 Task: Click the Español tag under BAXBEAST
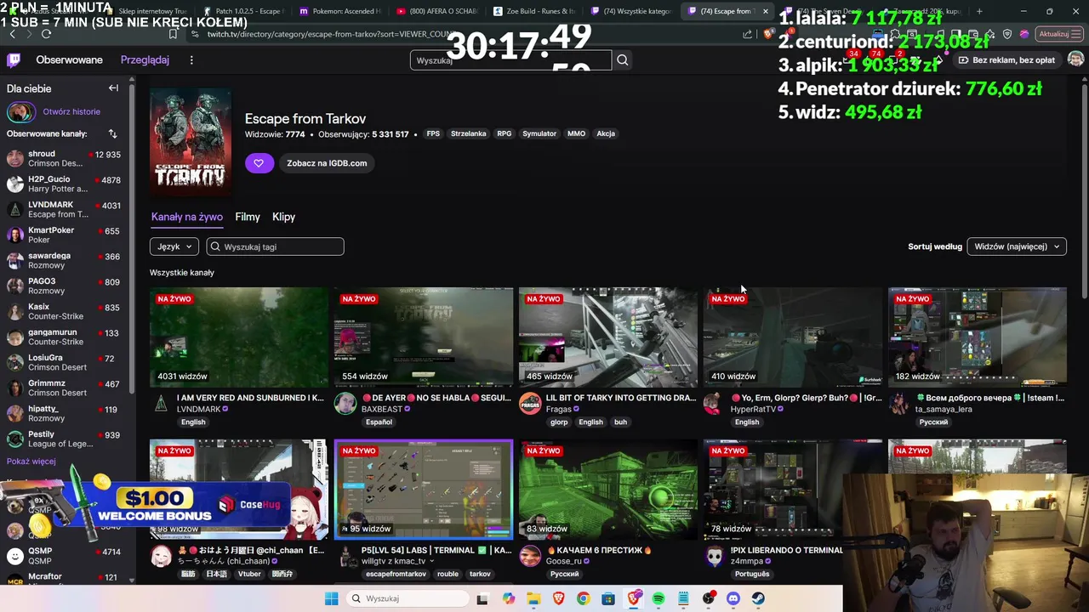point(379,422)
